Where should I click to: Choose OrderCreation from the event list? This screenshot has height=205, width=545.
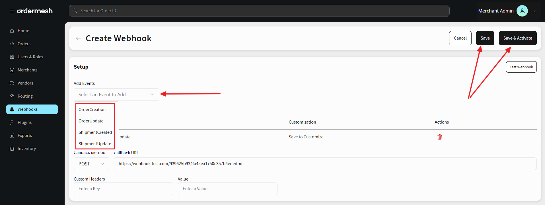(92, 110)
